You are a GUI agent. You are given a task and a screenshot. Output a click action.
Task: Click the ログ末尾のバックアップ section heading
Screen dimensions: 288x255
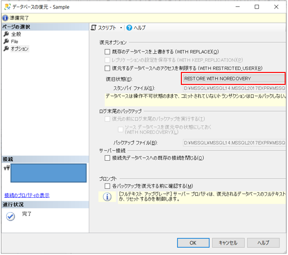click(120, 112)
